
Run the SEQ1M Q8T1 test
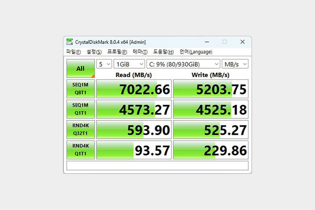(x=81, y=89)
